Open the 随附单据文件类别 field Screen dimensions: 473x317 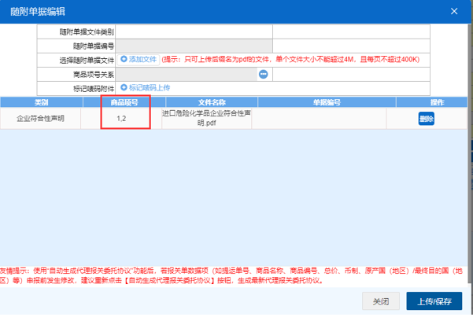[x=194, y=31]
